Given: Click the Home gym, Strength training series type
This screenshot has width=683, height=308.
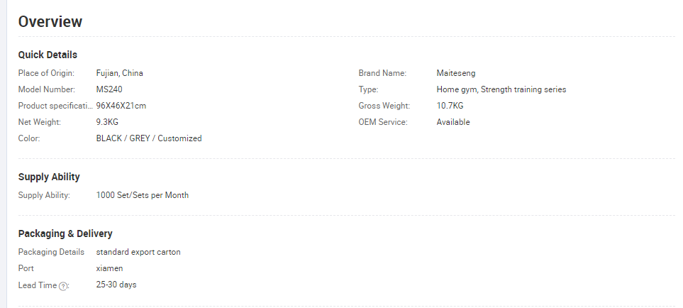Looking at the screenshot, I should [501, 89].
